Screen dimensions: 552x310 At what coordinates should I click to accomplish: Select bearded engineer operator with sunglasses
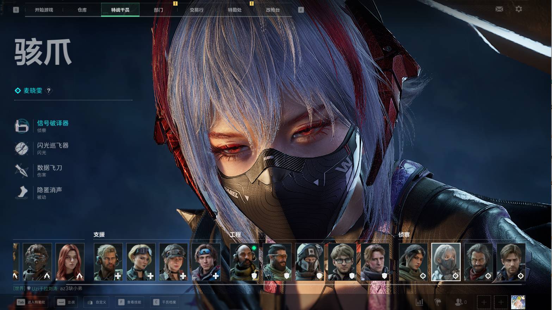(277, 262)
